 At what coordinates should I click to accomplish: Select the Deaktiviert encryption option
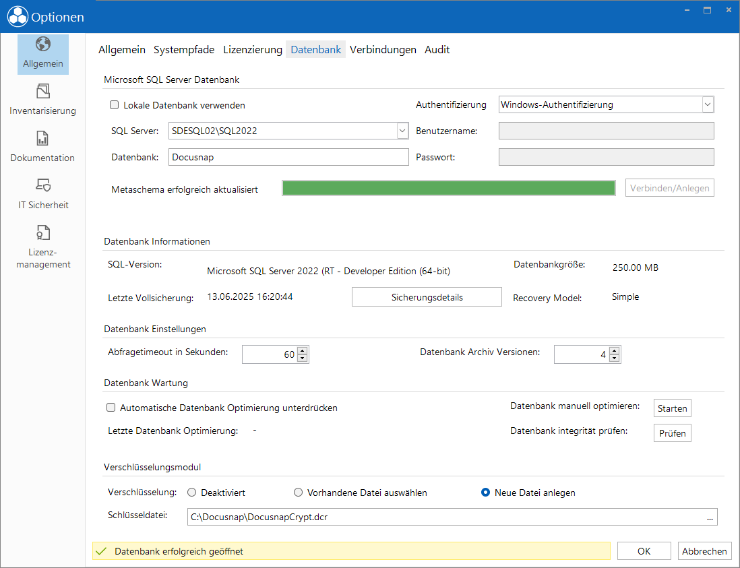tap(191, 493)
